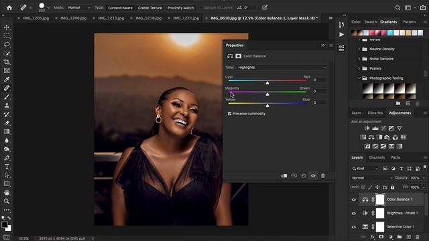Open the Opacity value dropdown
Screen dimensions: 429x241
click(x=424, y=178)
